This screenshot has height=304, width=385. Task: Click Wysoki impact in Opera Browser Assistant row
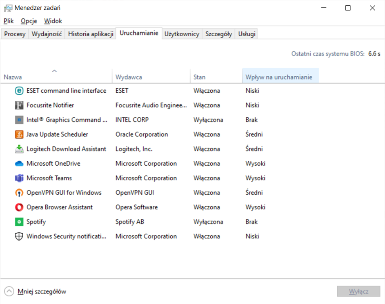click(255, 207)
